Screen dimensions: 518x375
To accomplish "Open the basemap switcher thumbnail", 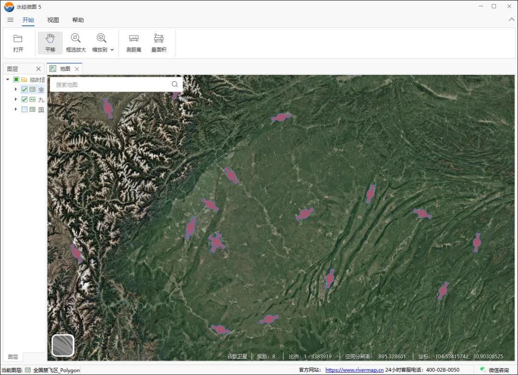I will 63,345.
